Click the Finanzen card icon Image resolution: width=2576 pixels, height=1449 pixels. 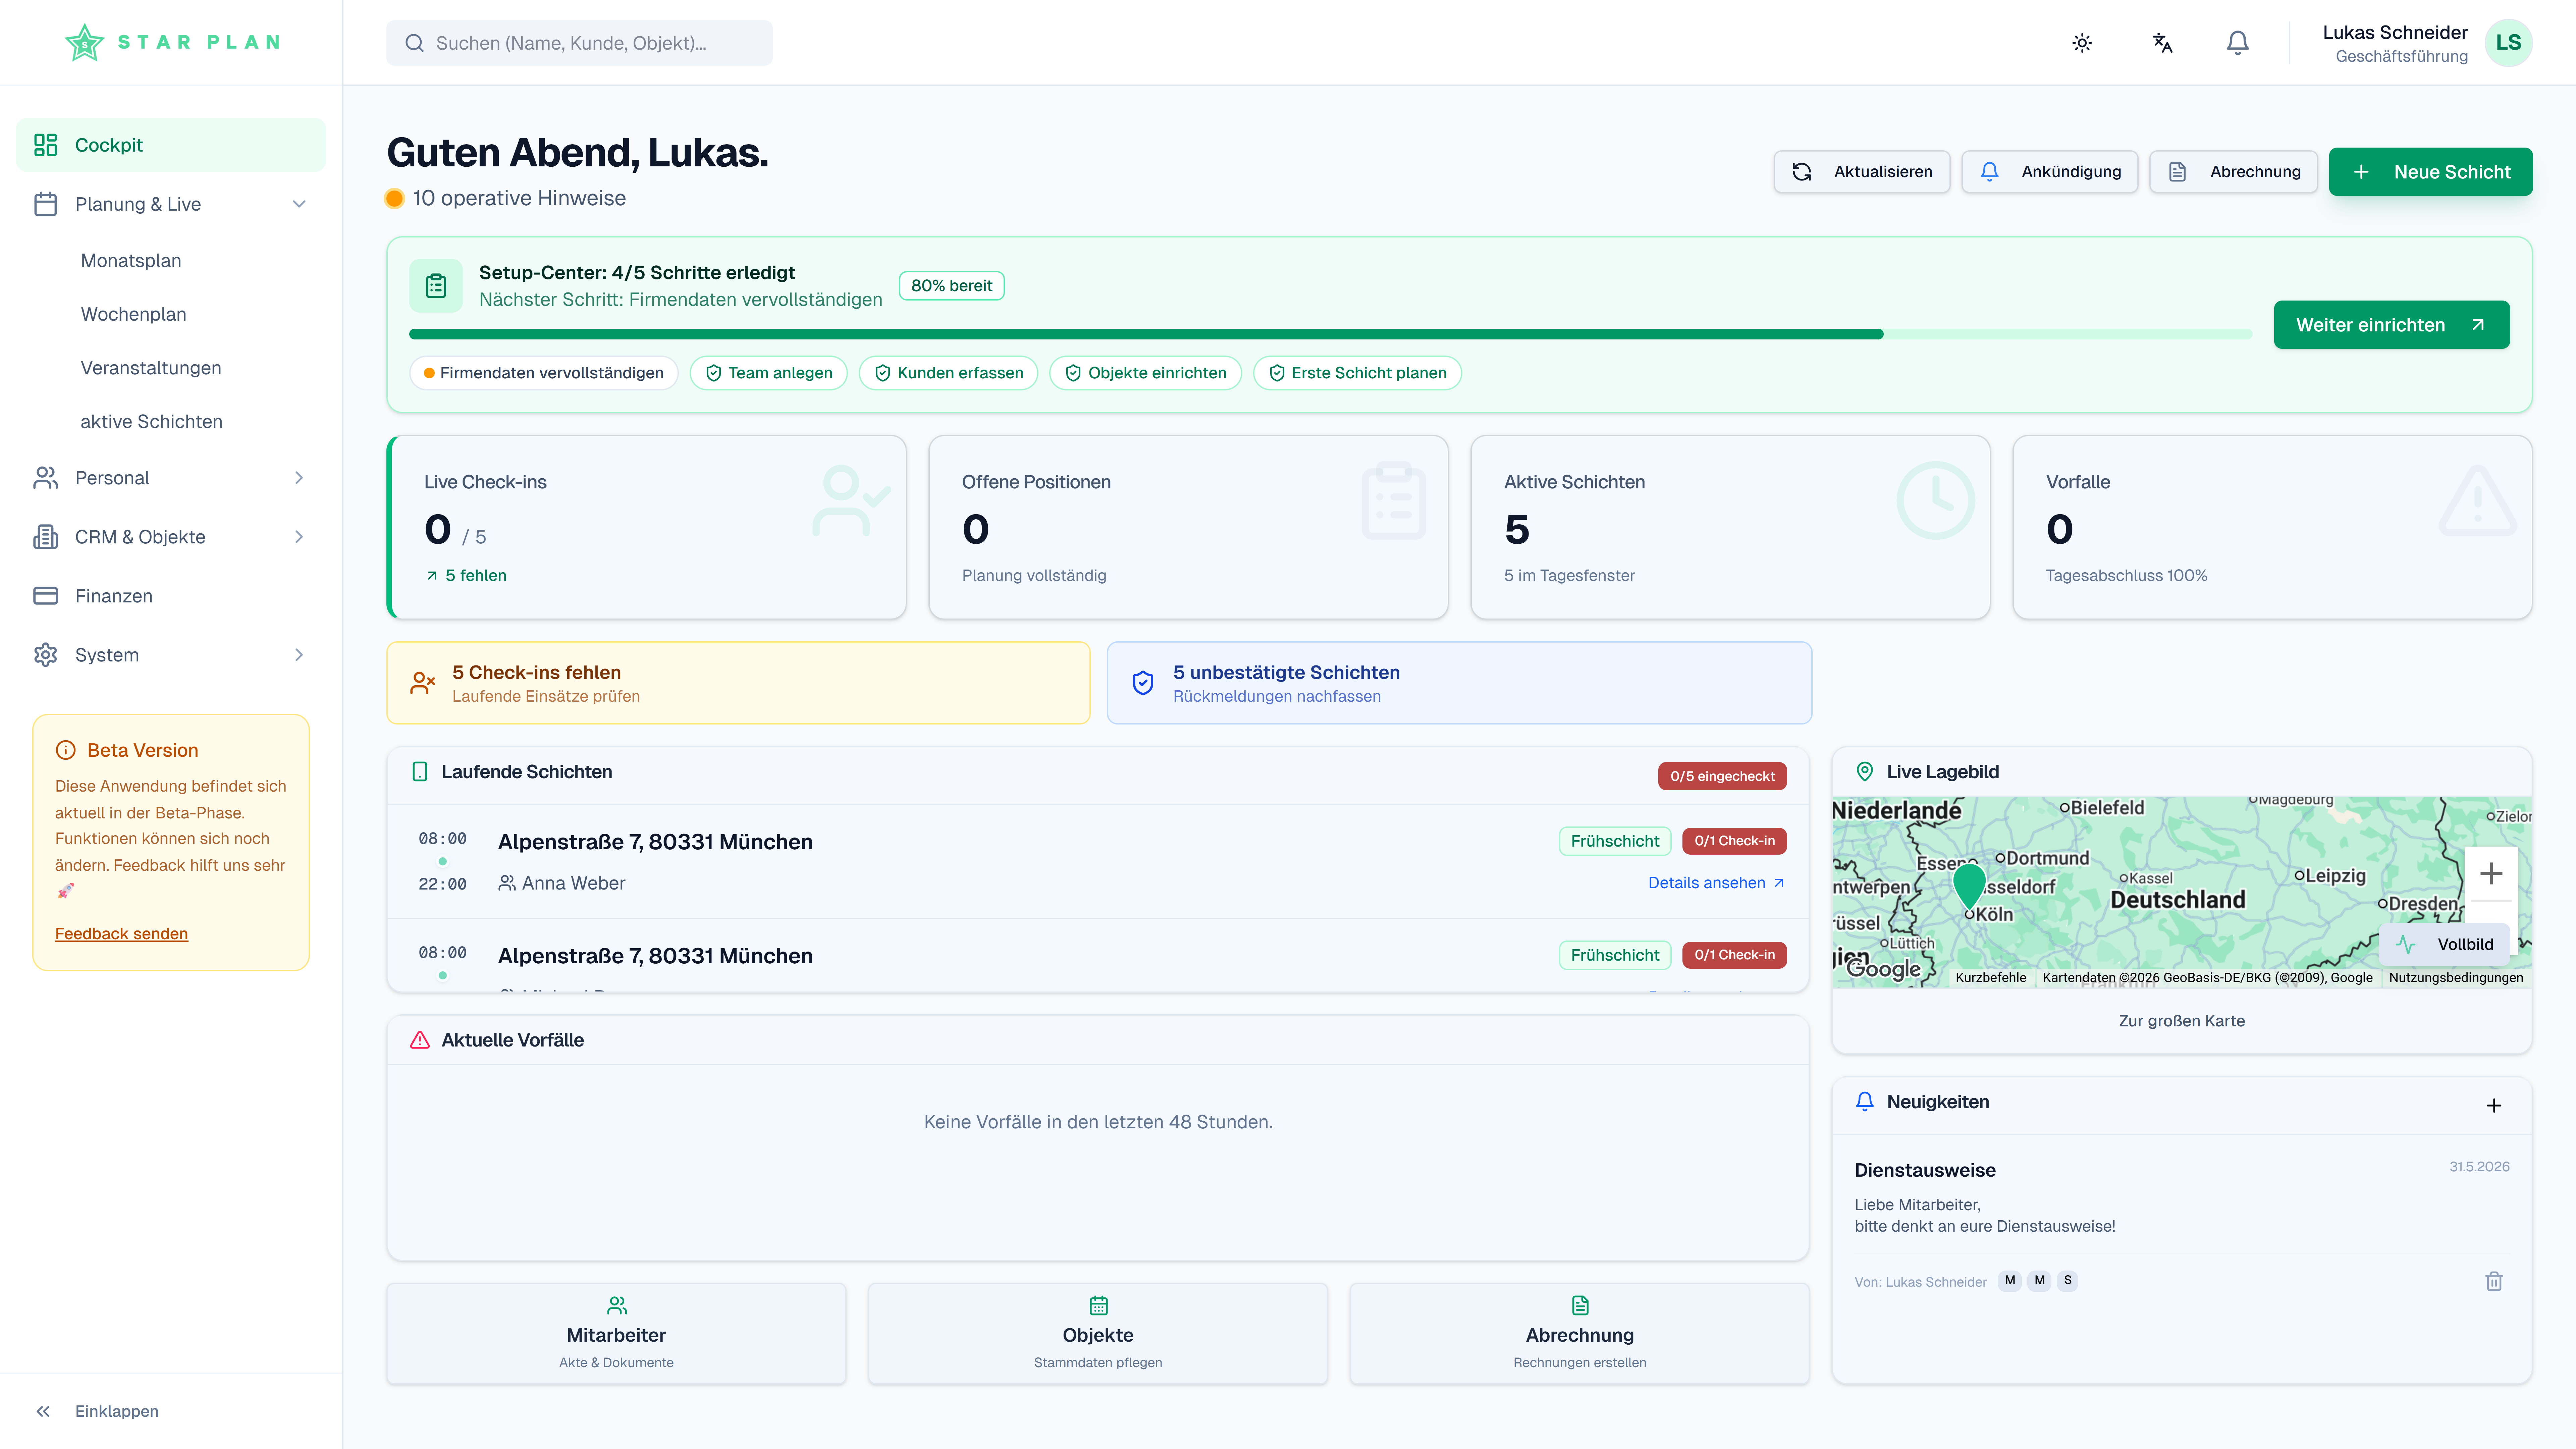tap(46, 596)
